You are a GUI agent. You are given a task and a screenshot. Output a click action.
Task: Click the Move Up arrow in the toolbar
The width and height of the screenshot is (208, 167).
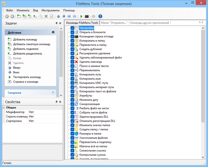point(58,16)
